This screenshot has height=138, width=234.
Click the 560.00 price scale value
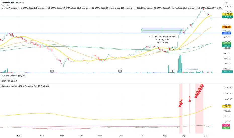point(227,37)
